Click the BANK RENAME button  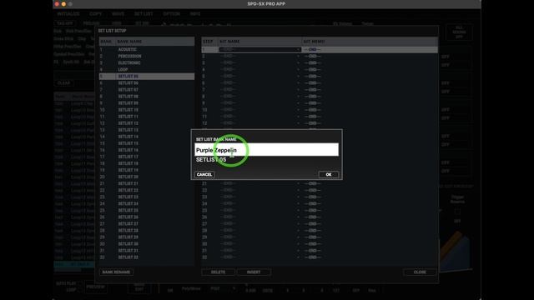coord(116,272)
